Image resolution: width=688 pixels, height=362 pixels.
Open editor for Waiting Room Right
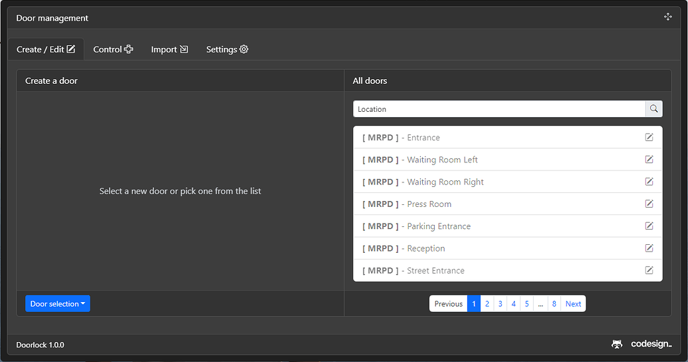tap(649, 182)
